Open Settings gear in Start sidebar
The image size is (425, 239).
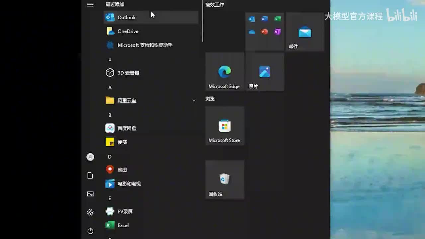[90, 212]
